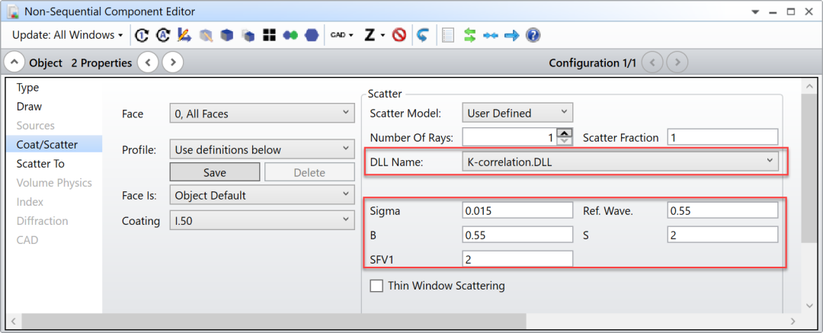The width and height of the screenshot is (823, 333).
Task: Click the Sigma value input field
Action: point(517,210)
